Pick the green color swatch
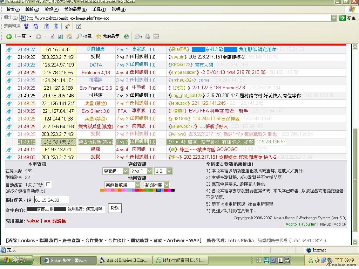Image resolution: width=359 pixels, height=269 pixels. pyautogui.click(x=147, y=190)
